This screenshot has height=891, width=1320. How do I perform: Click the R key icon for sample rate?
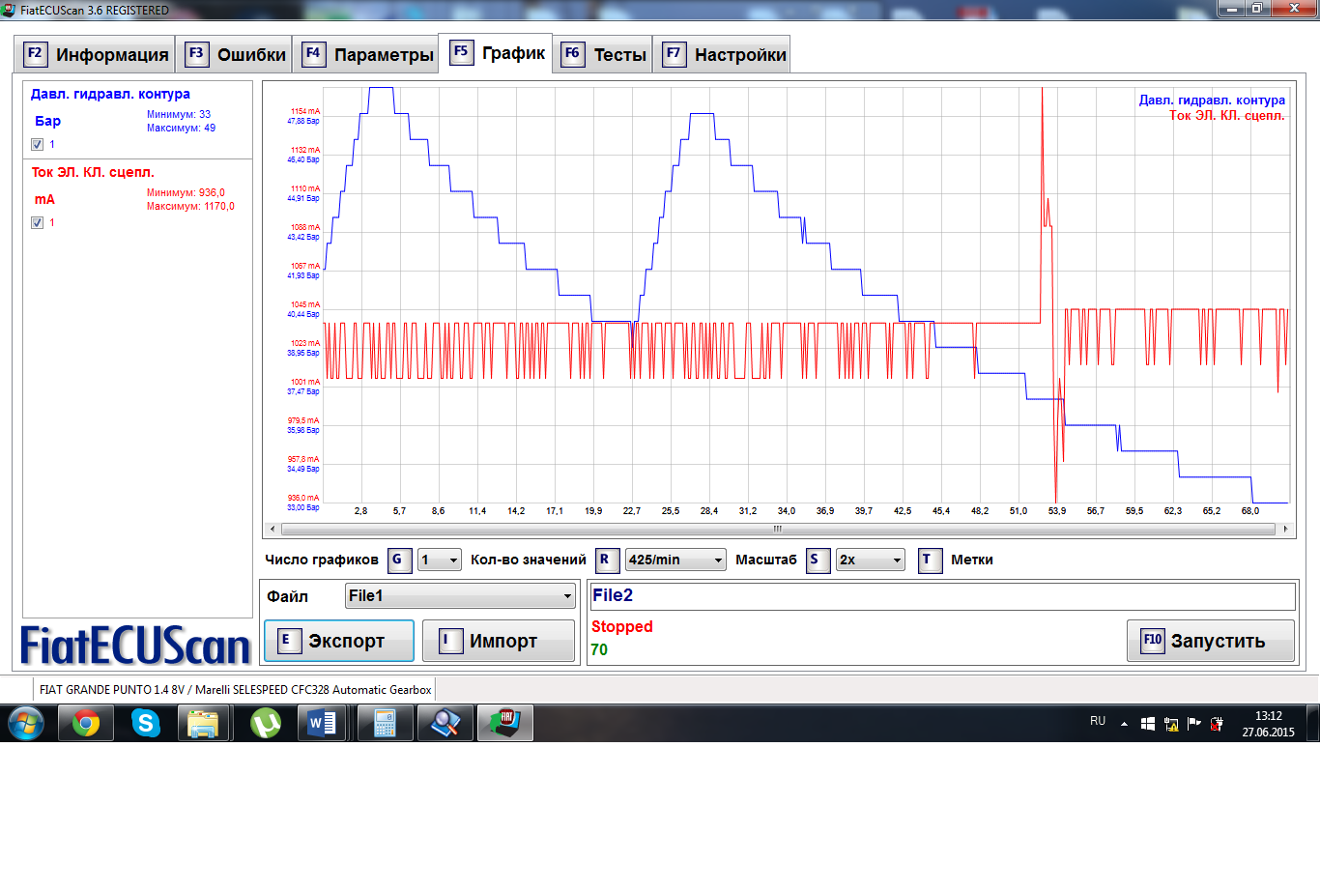[x=606, y=560]
